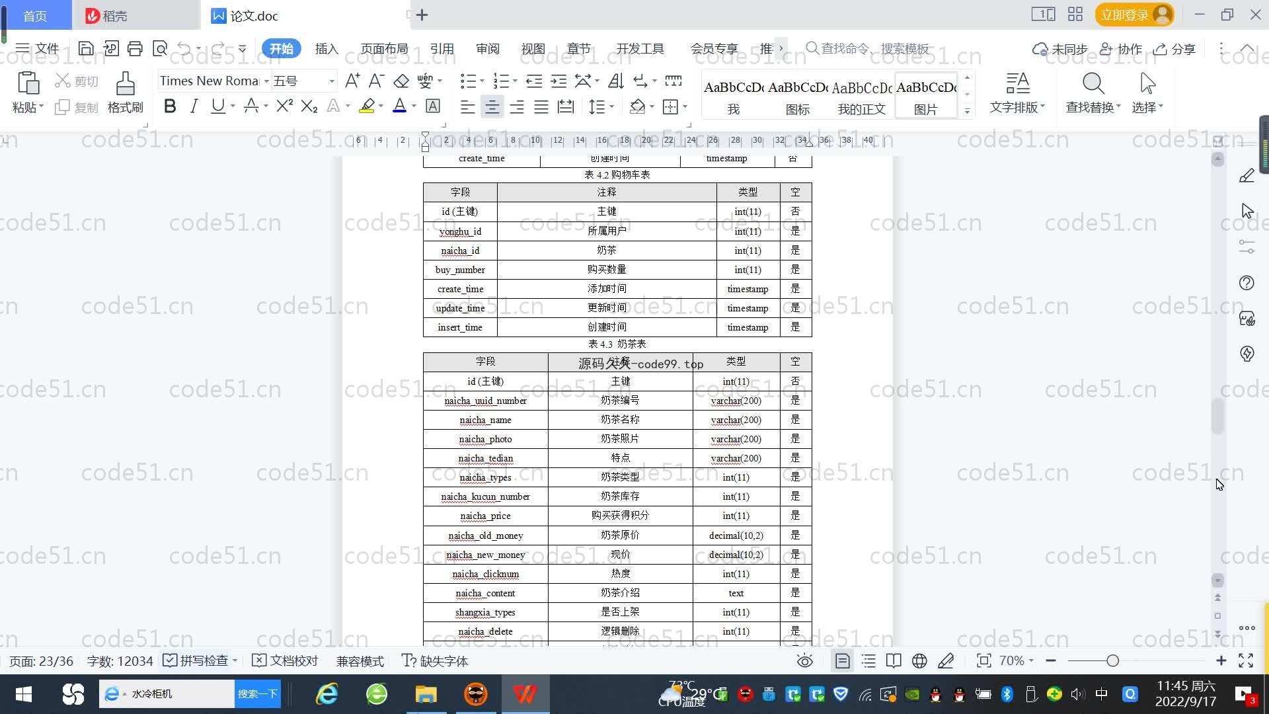The height and width of the screenshot is (714, 1269).
Task: Click the Paste clipboard icon
Action: [28, 84]
